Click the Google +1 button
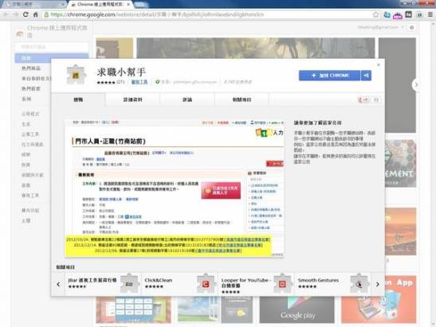The height and width of the screenshot is (327, 436). [x=363, y=99]
